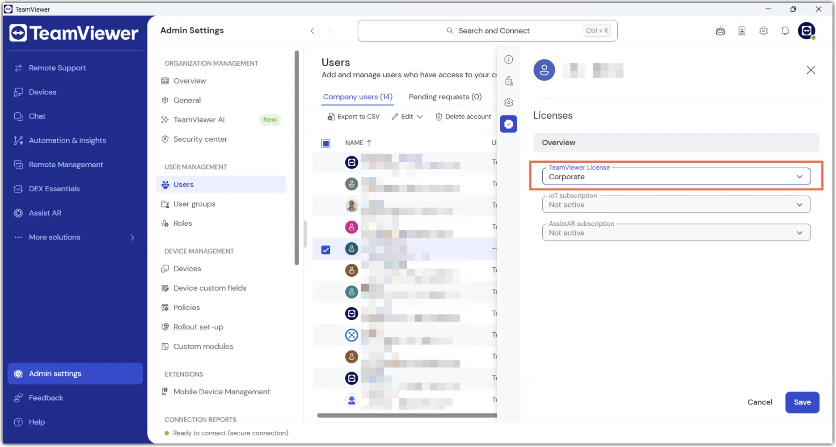Viewport: 836px width, 447px height.
Task: Open settings gear in top header
Action: 764,31
